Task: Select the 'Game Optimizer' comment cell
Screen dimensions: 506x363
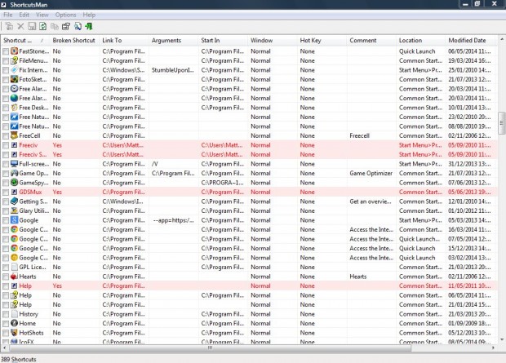Action: coord(371,173)
